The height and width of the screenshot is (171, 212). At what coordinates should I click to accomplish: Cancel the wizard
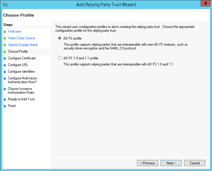(195, 163)
